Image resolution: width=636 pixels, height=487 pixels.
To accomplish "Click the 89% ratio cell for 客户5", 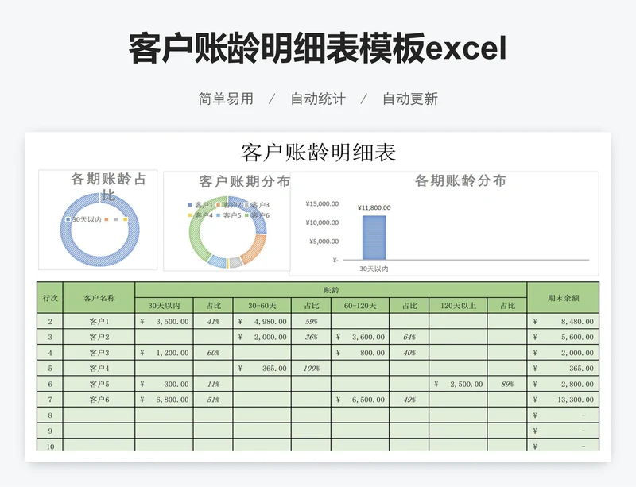I will 507,384.
